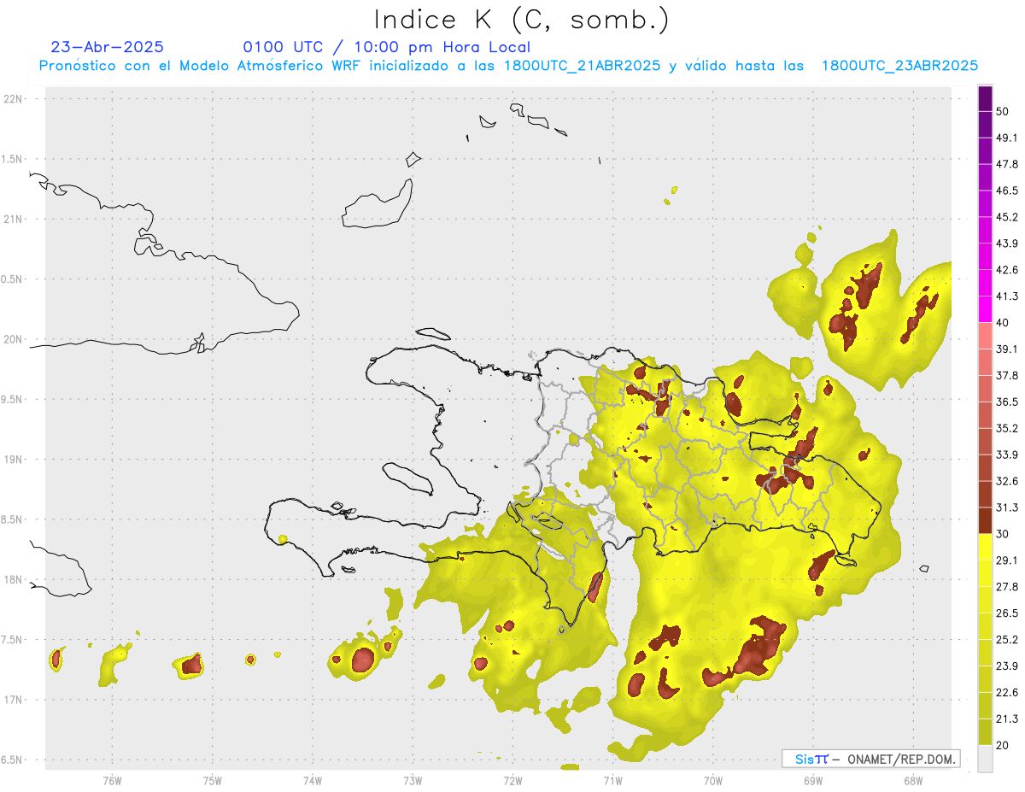
Task: Pick the gray swatch below 20 in colorbar
Action: pos(985,759)
